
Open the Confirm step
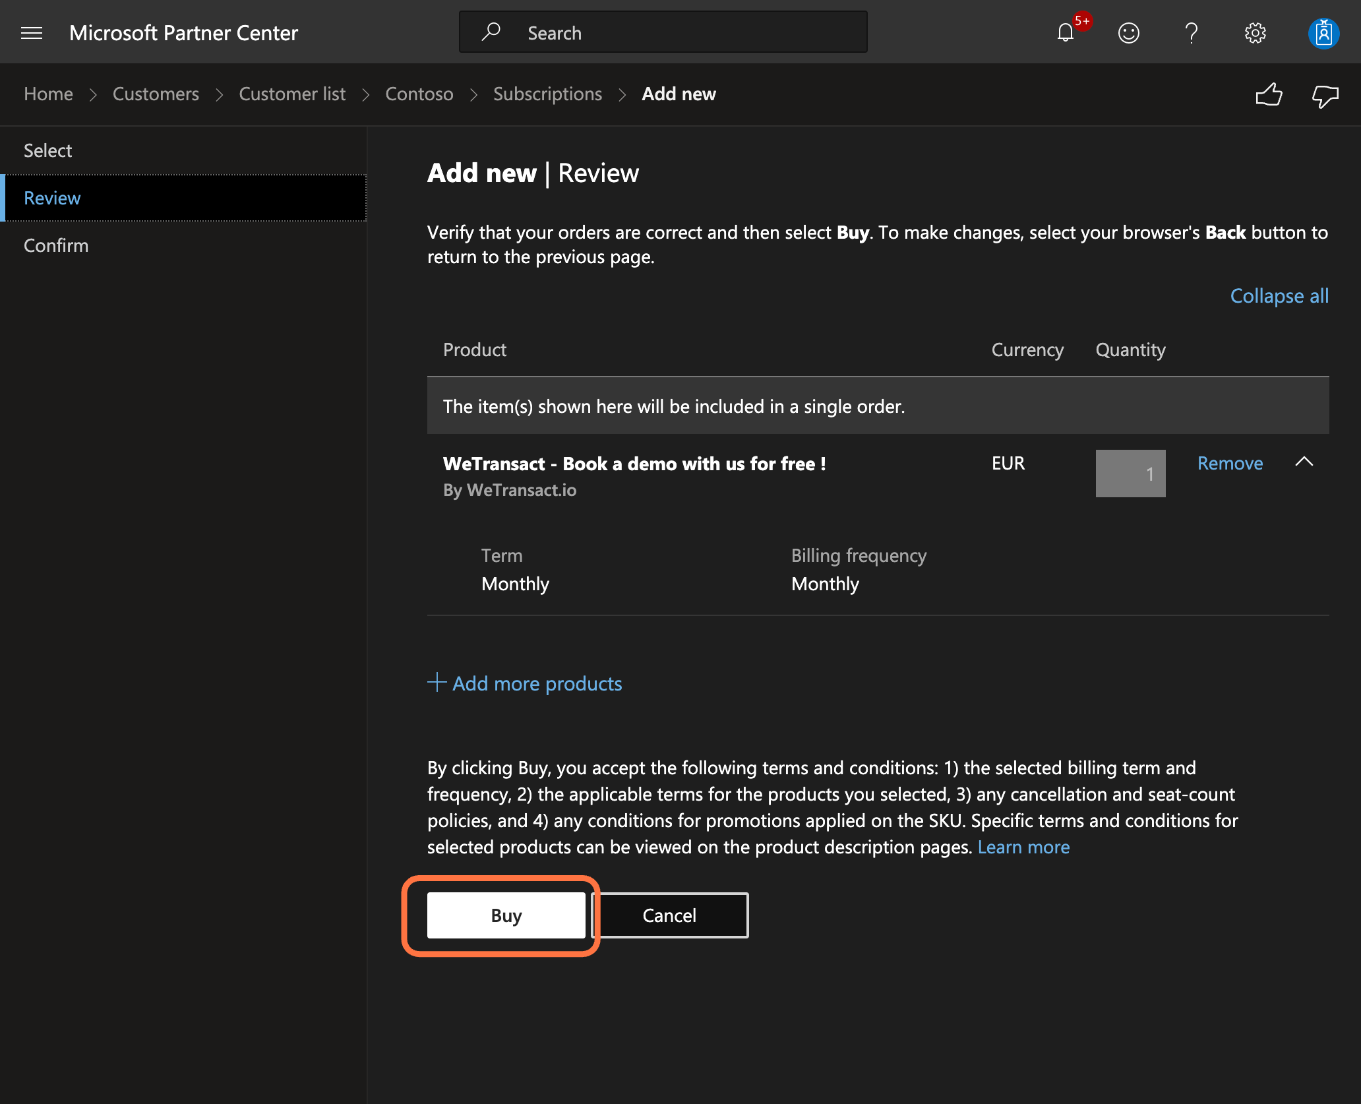(x=183, y=245)
